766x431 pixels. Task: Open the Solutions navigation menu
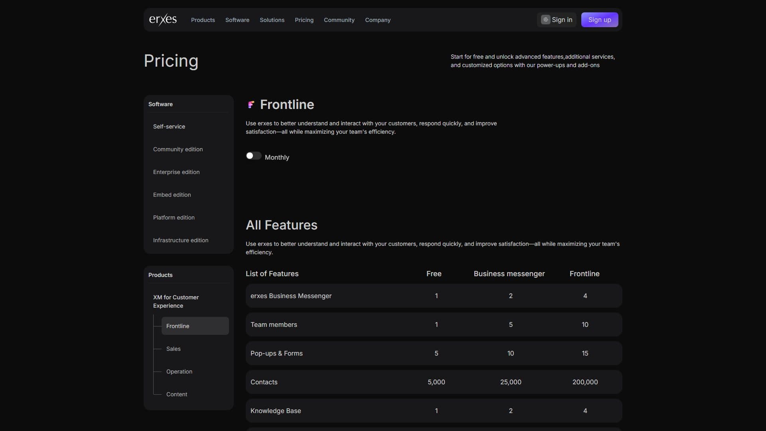coord(272,20)
